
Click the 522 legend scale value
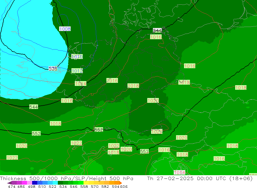tap(52, 187)
